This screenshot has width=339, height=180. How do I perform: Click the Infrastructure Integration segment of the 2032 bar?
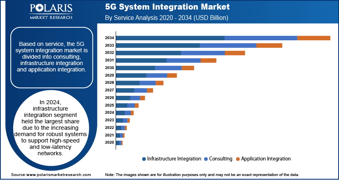[x=148, y=53]
